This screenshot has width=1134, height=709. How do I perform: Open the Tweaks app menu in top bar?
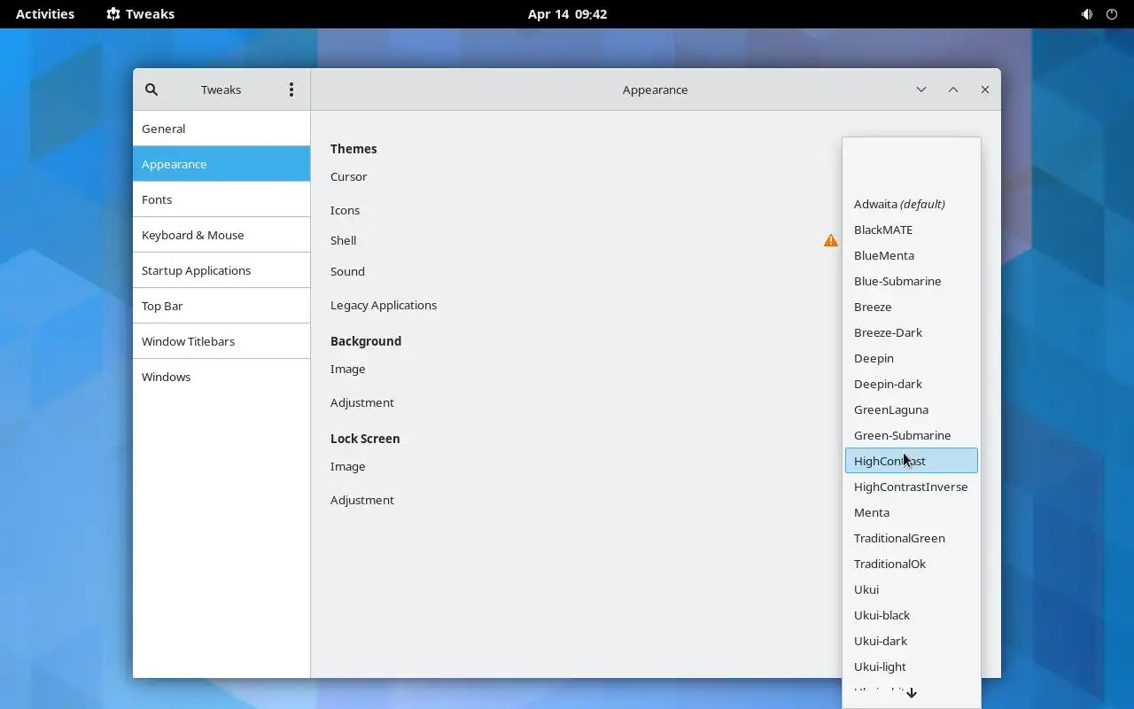pyautogui.click(x=140, y=14)
